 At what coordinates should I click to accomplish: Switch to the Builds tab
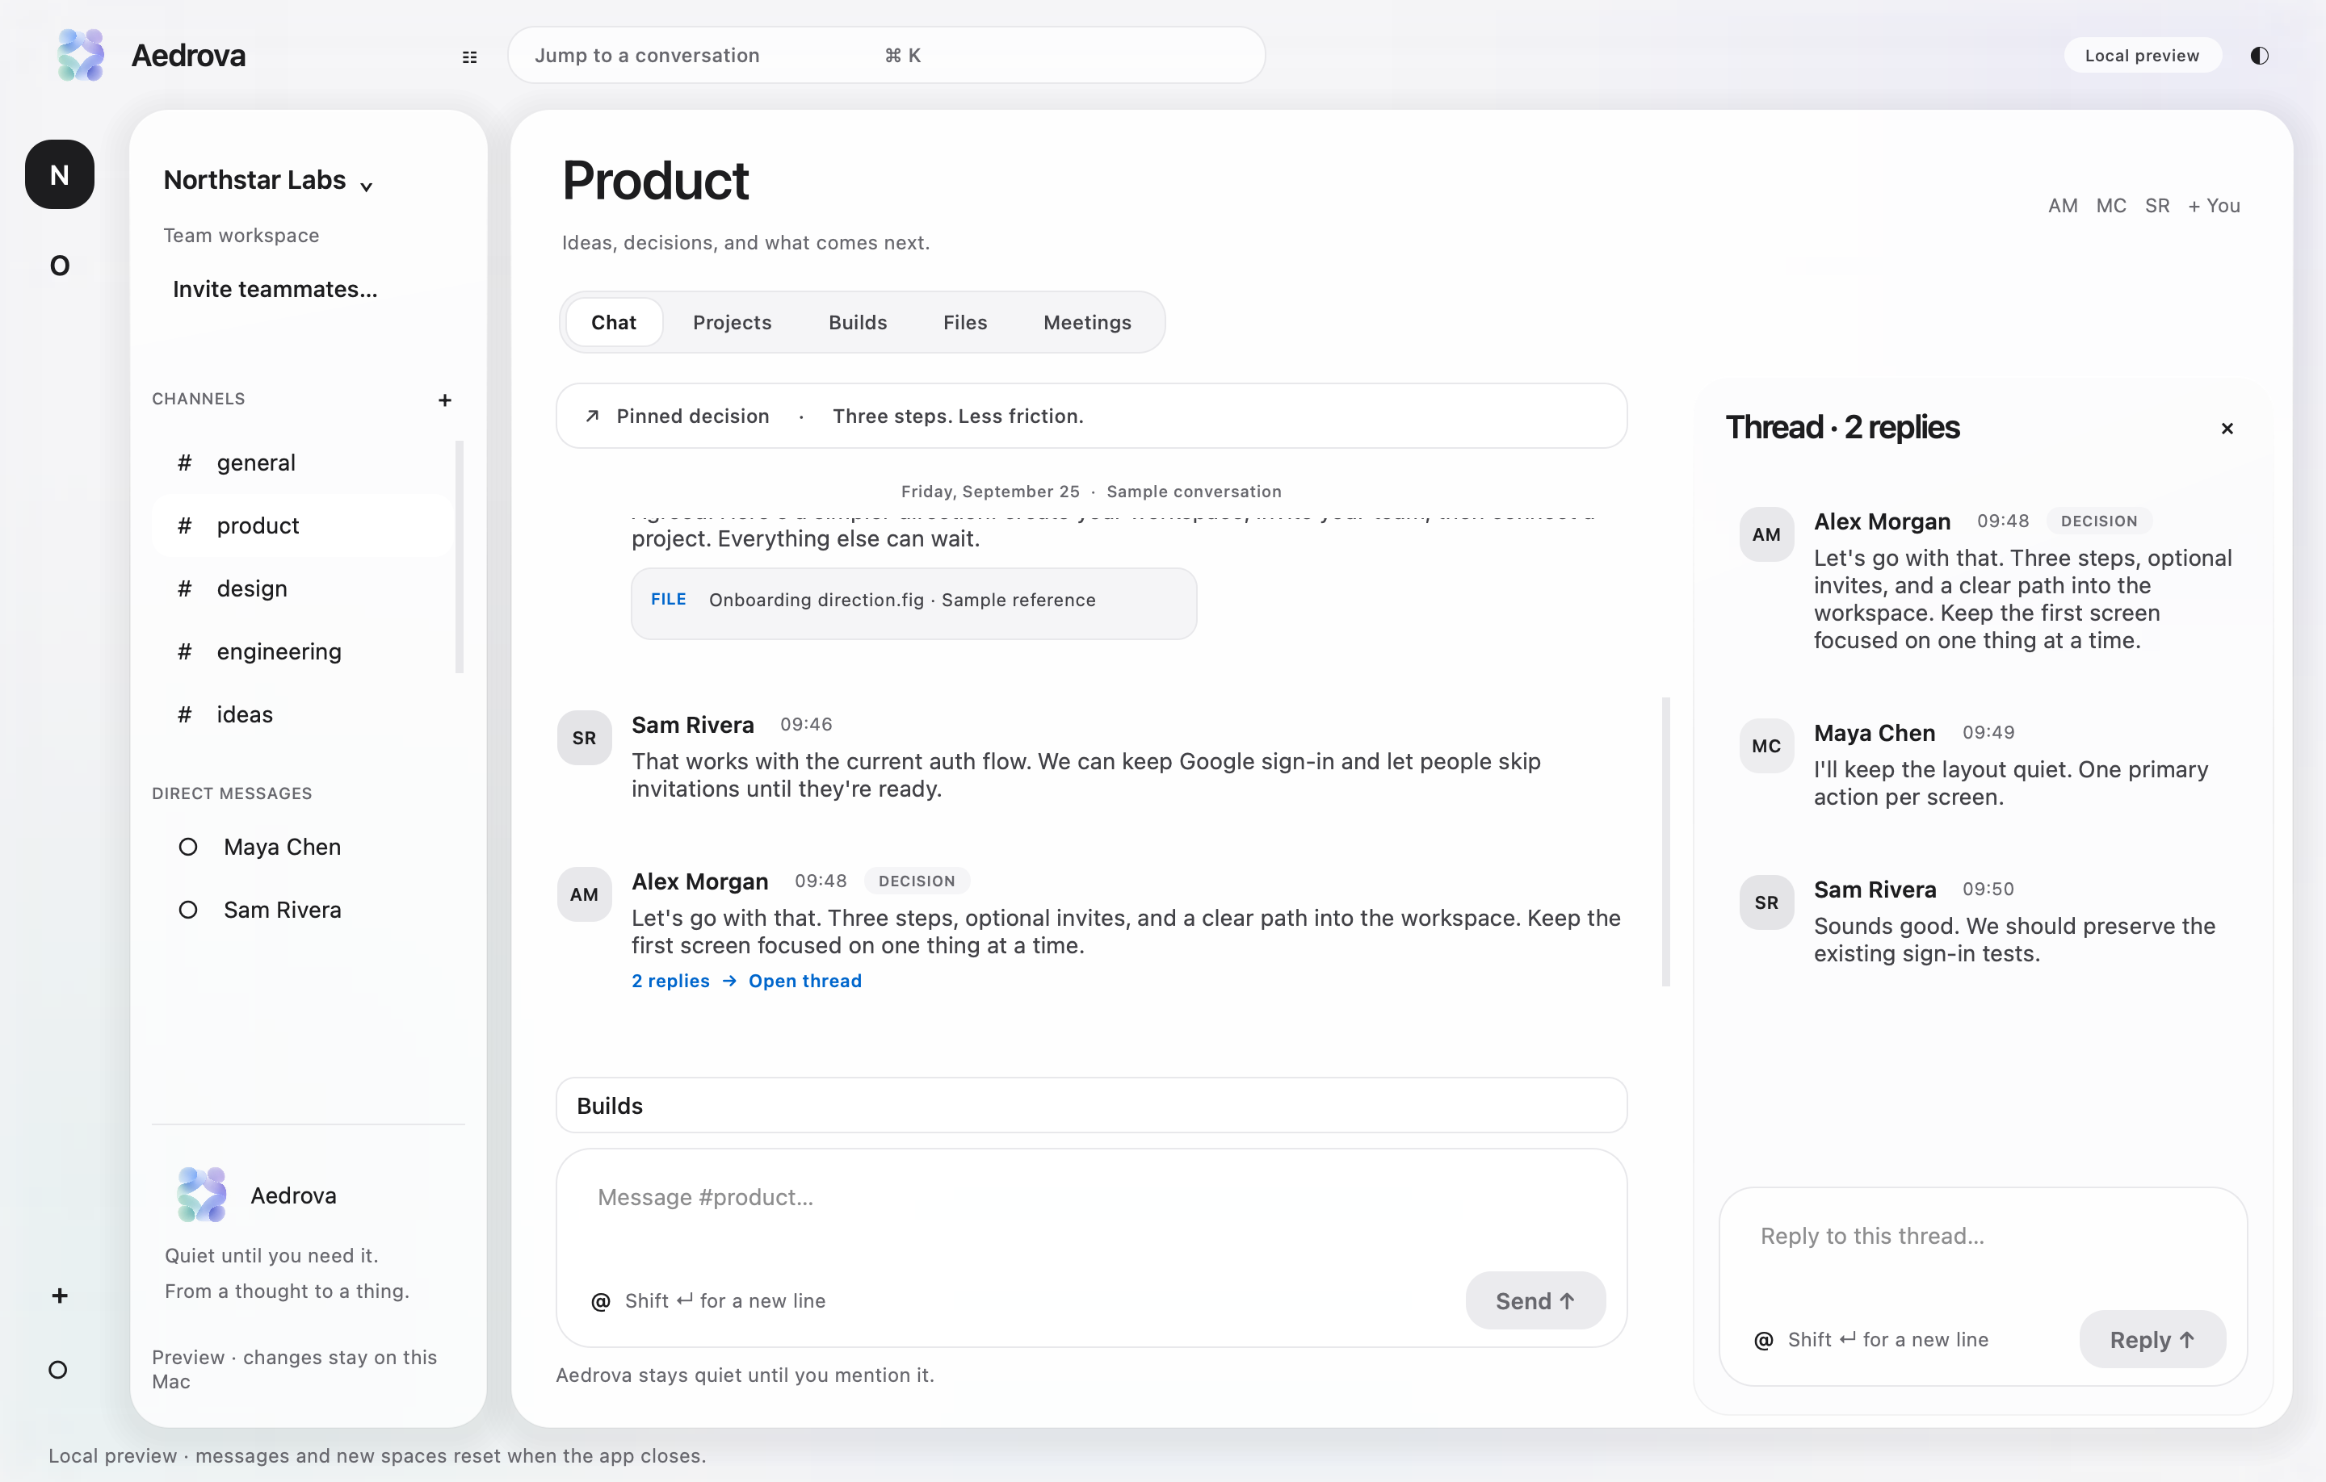[858, 322]
